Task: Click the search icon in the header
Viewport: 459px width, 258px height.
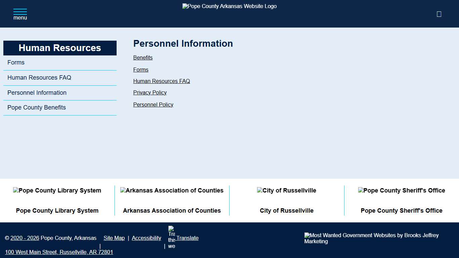Action: pos(439,14)
